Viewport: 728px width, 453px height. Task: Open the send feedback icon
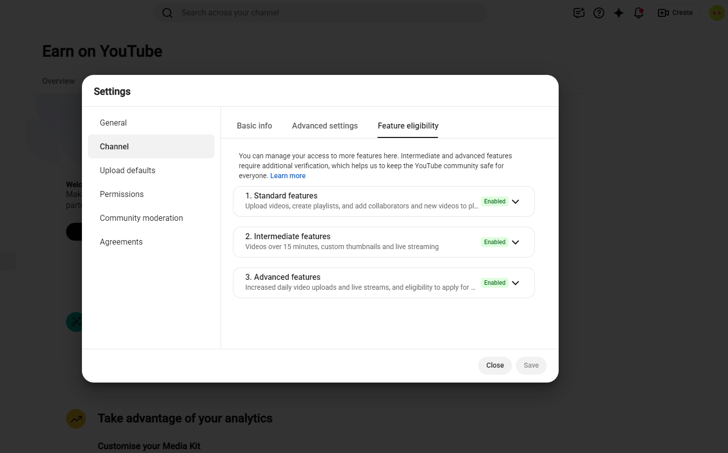click(x=579, y=13)
